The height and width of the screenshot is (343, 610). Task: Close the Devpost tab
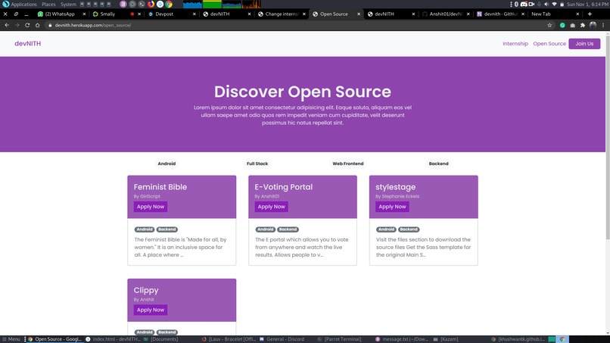195,14
